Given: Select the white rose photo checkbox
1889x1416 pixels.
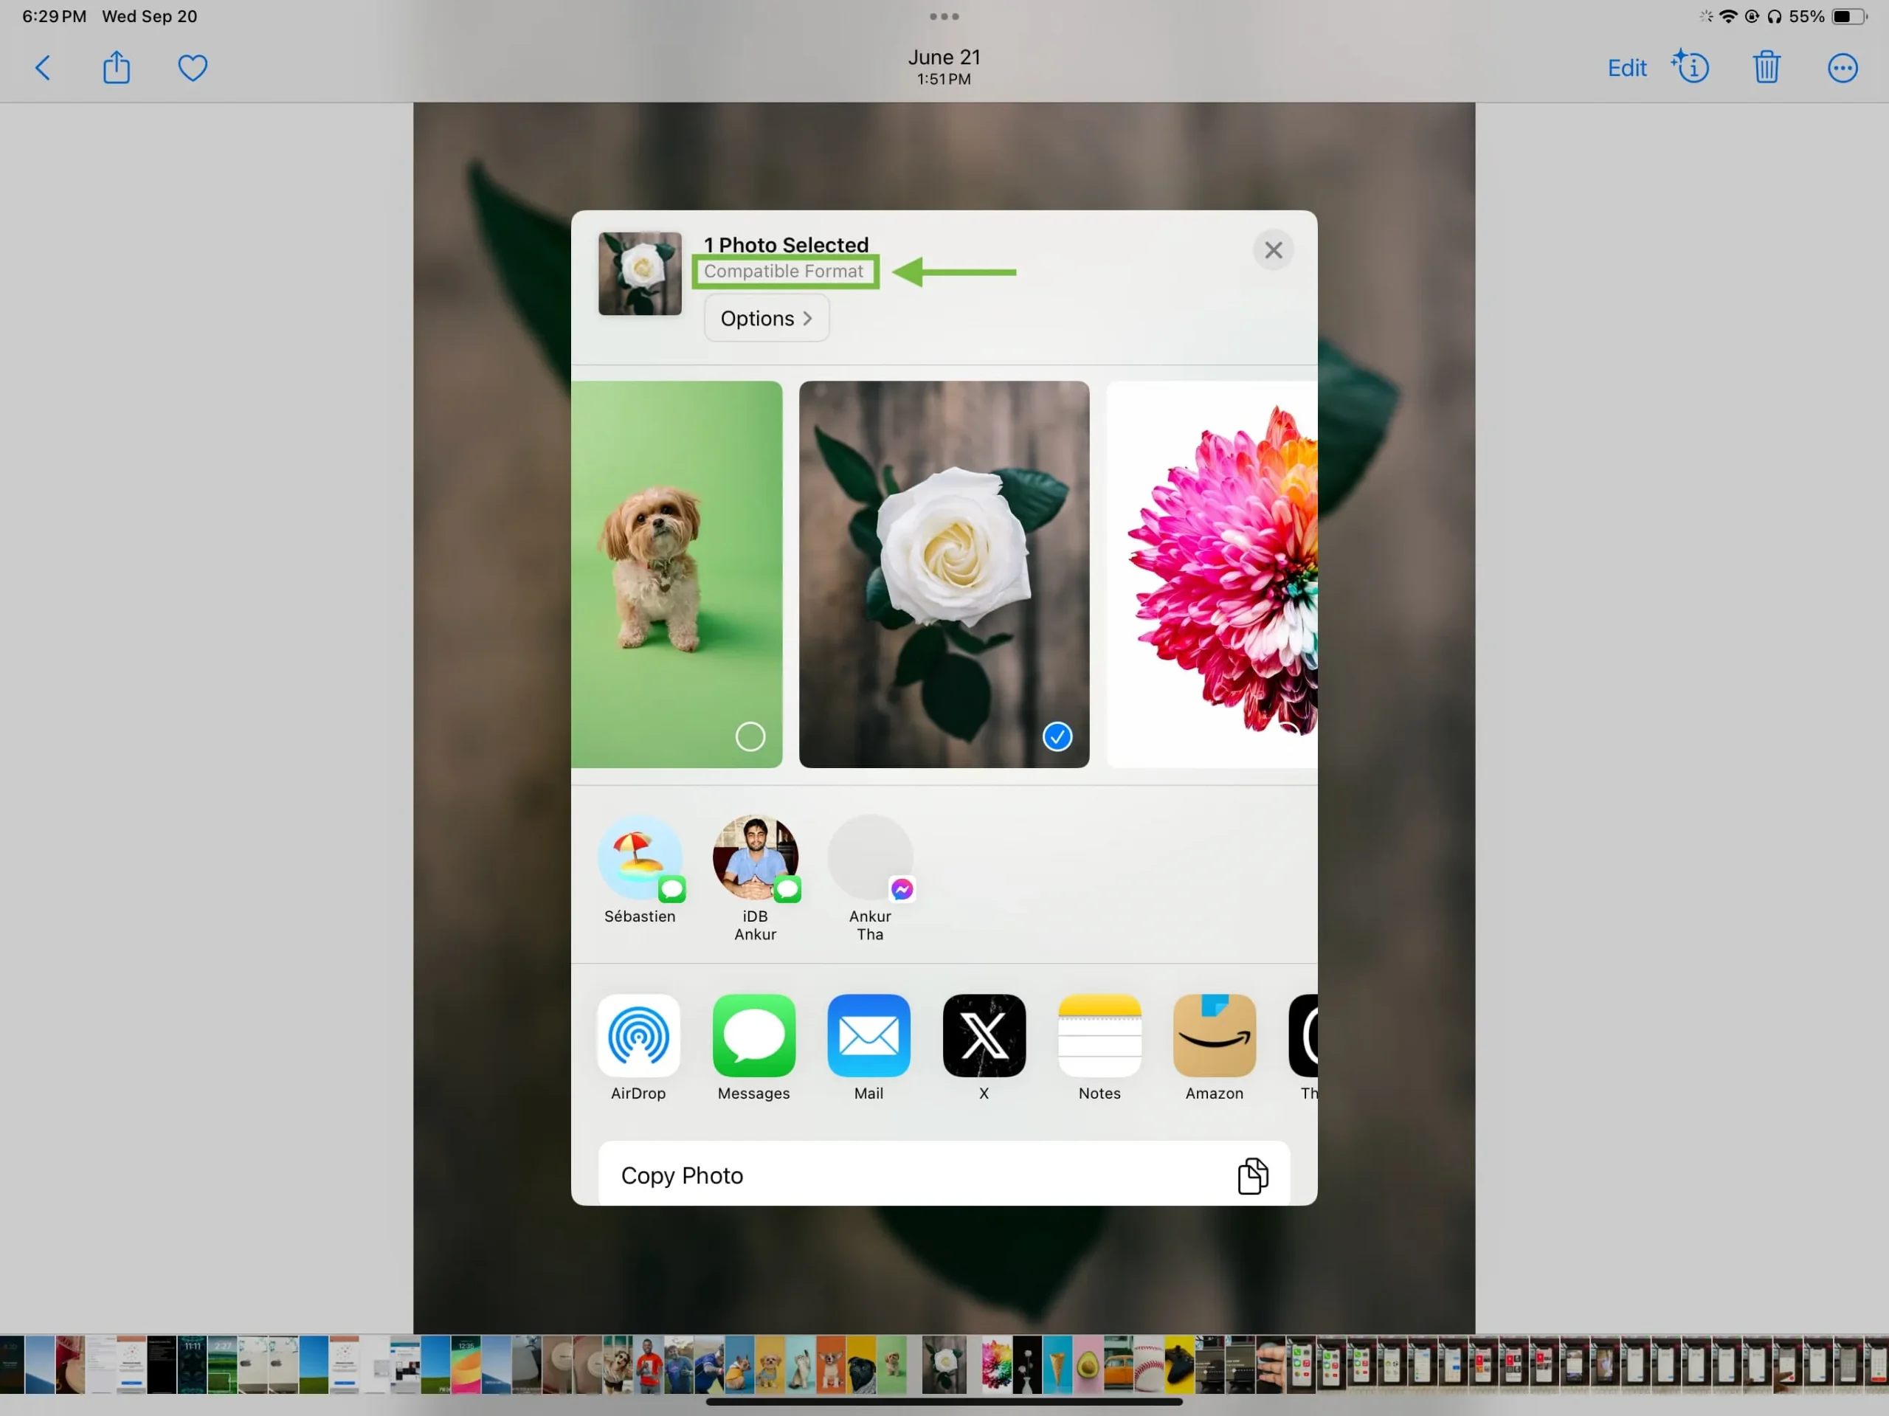Looking at the screenshot, I should (x=1057, y=735).
